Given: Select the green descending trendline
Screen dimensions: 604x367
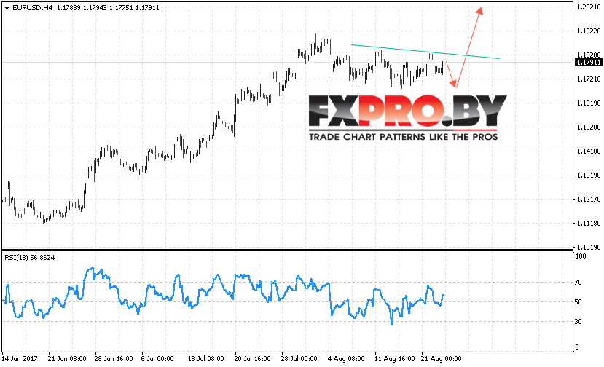Looking at the screenshot, I should (425, 52).
